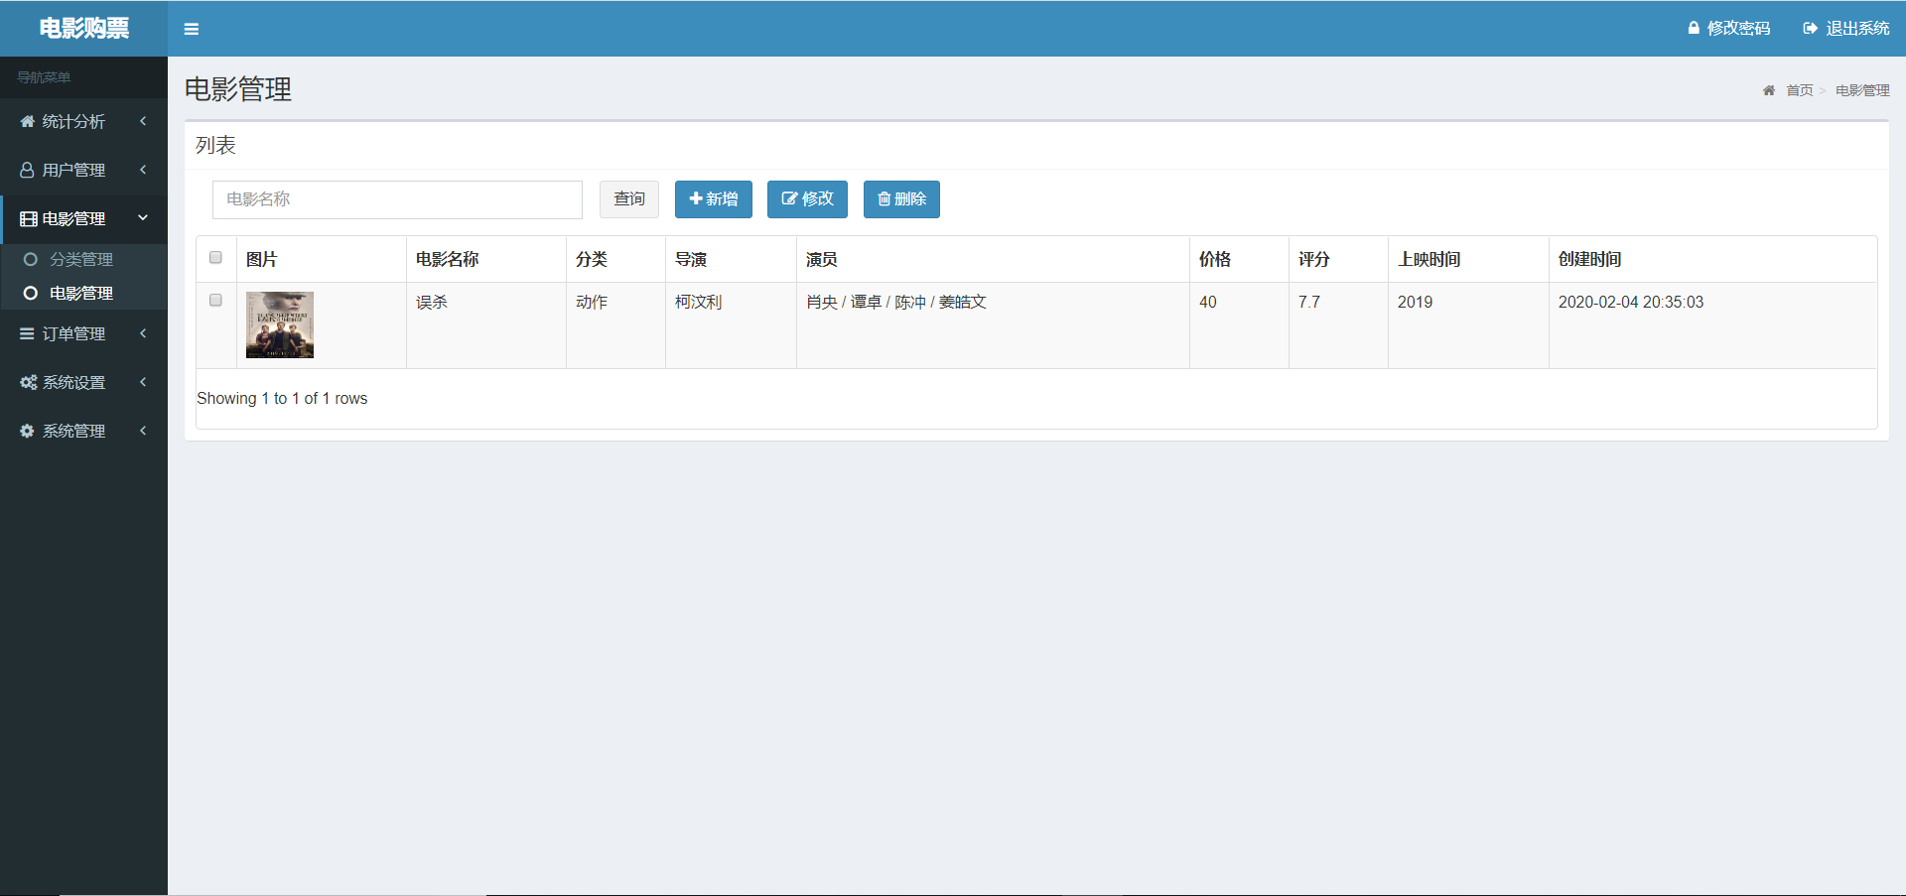Click the 删除 delete button
1906x896 pixels.
coord(901,199)
